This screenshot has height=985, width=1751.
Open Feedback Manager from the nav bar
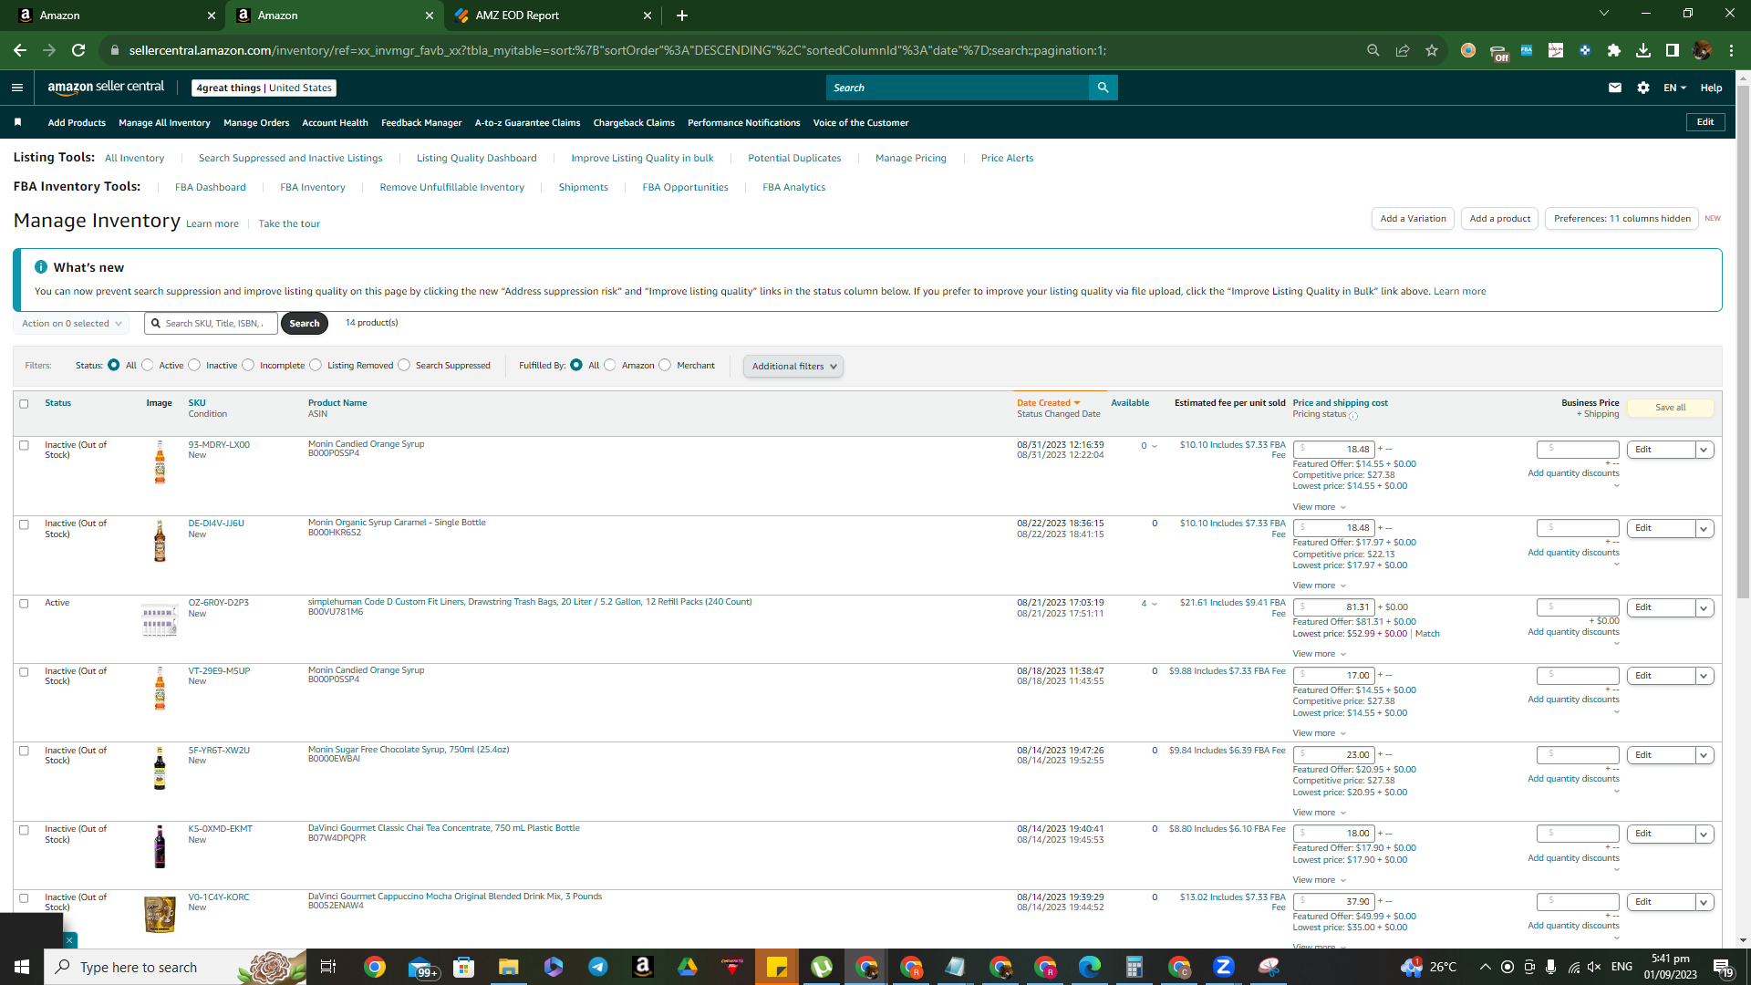pyautogui.click(x=421, y=122)
